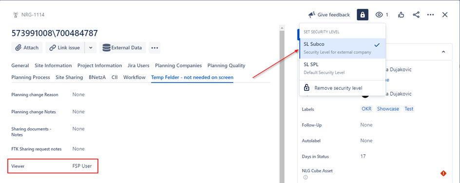This screenshot has height=183, width=460.
Task: Select the Workflow tab
Action: click(134, 78)
